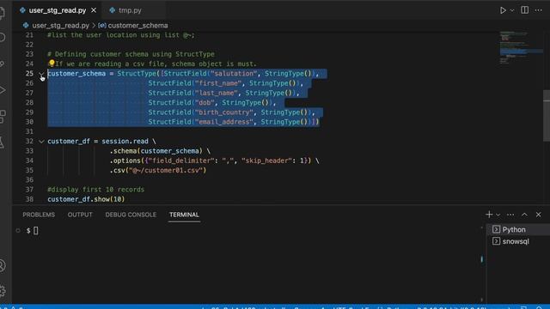Open the Search view in activity bar
This screenshot has width=550, height=309.
tap(3, 38)
